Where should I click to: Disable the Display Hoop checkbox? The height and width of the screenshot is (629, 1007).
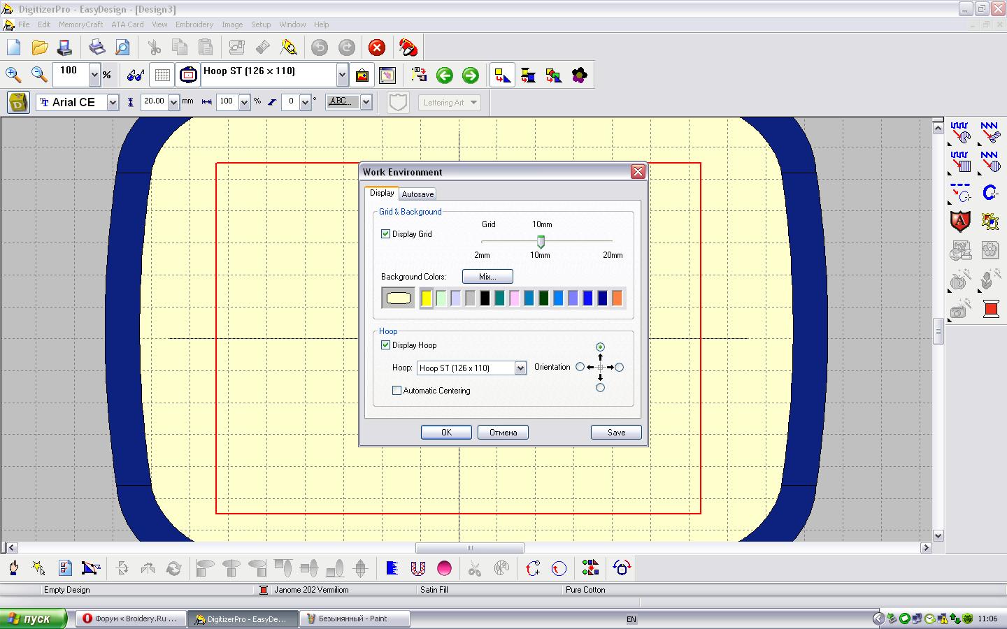coord(385,345)
